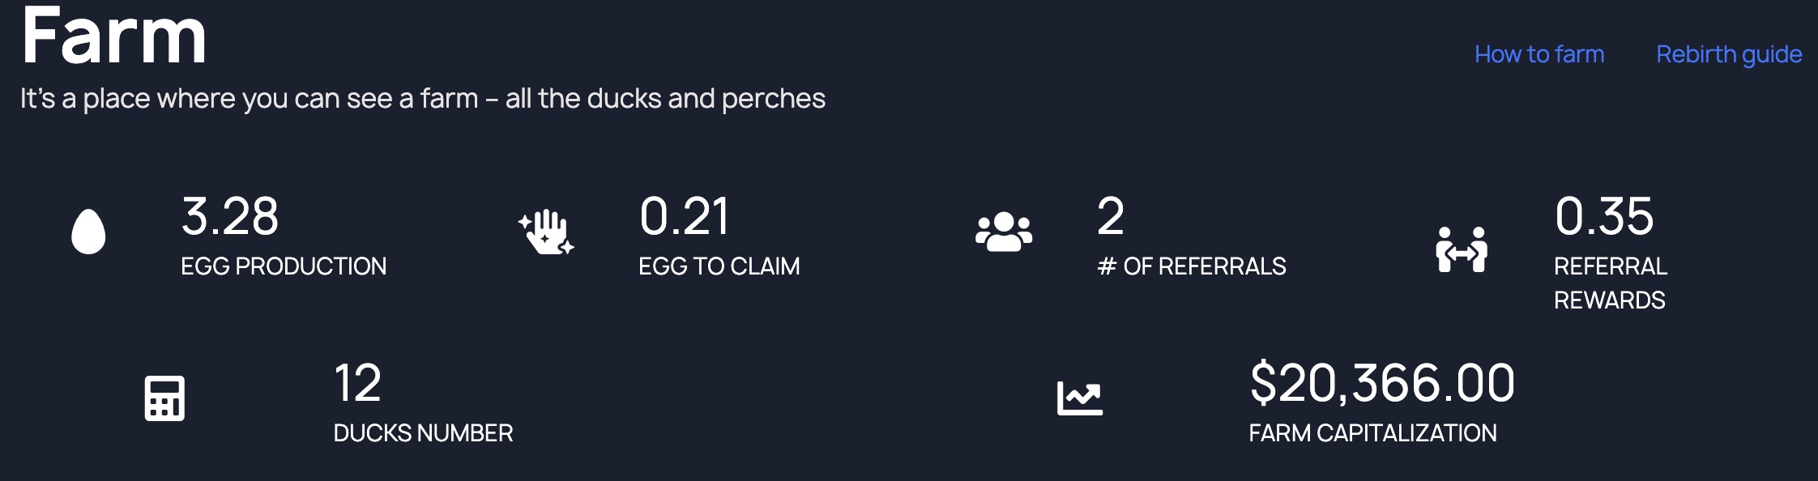
Task: Select the 0.21 egg to claim value
Action: pos(684,216)
